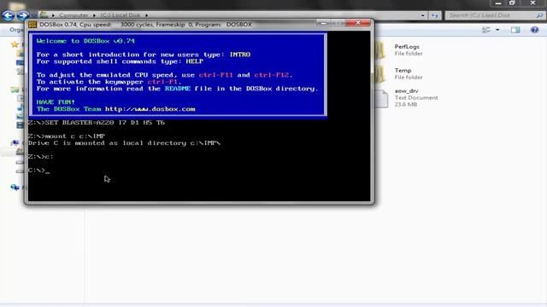
Task: Click the DOSBox title bar icon
Action: pyautogui.click(x=32, y=25)
